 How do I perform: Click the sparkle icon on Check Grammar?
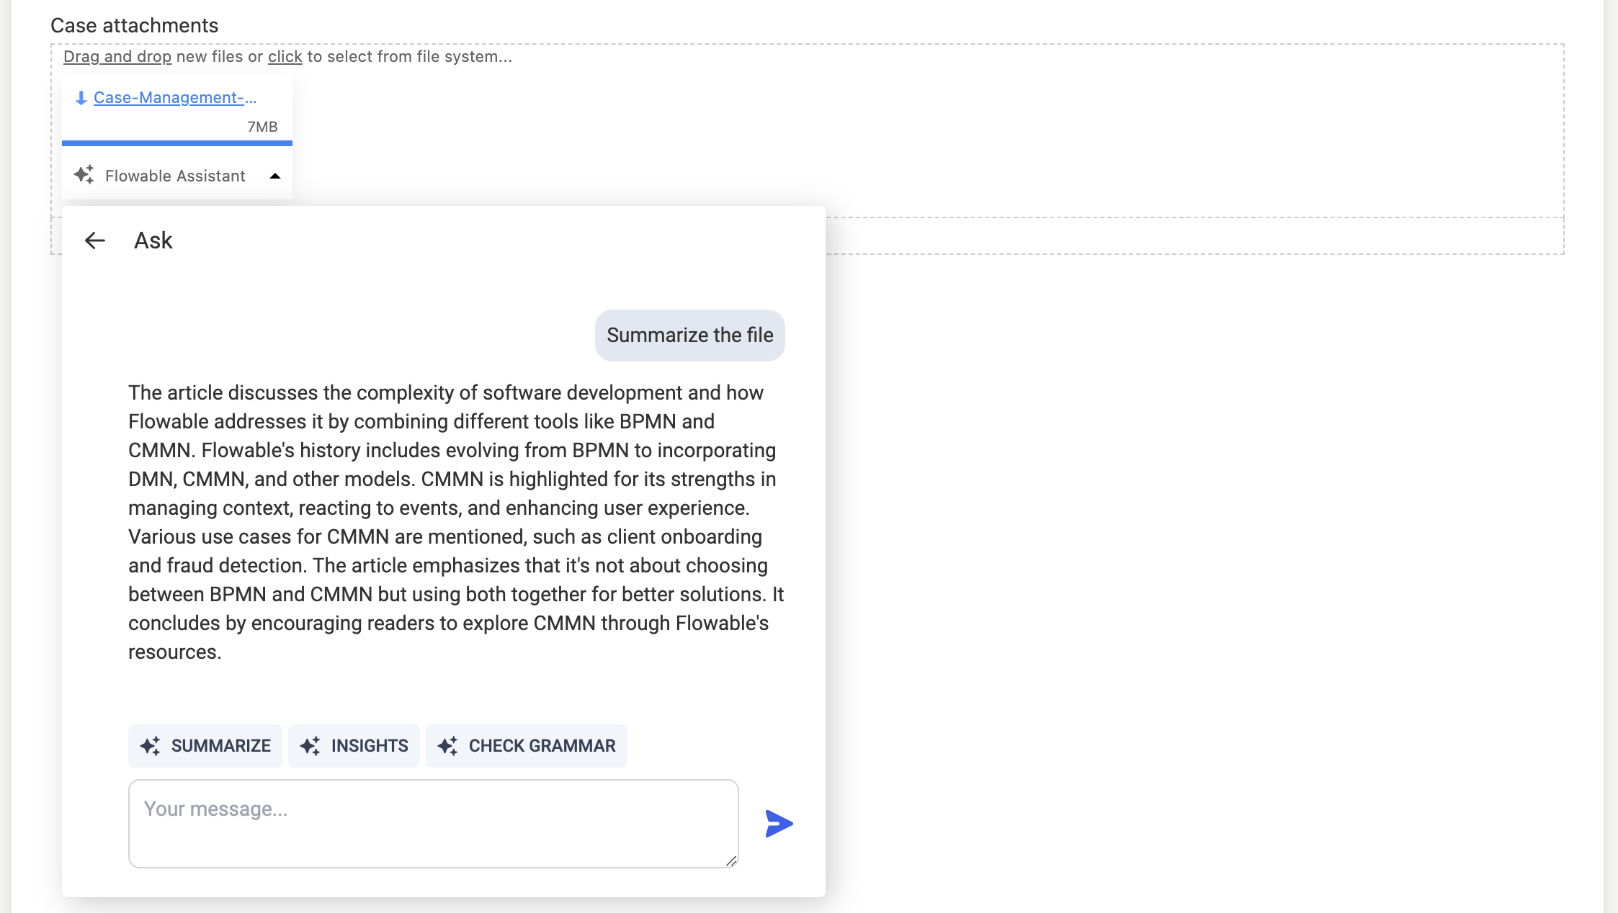[448, 746]
